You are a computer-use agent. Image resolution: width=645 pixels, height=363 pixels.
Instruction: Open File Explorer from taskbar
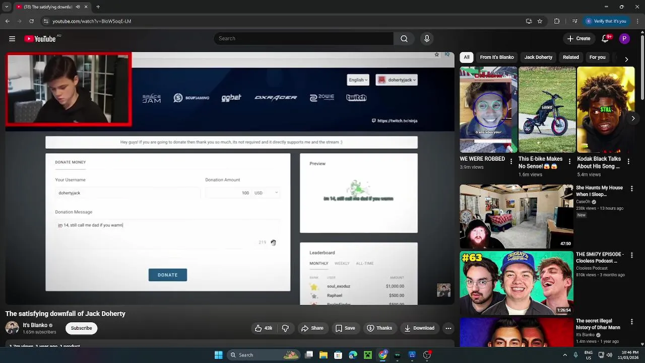(324, 355)
